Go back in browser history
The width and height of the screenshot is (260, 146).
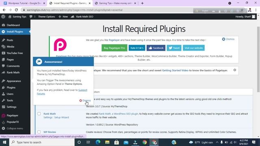(4, 10)
